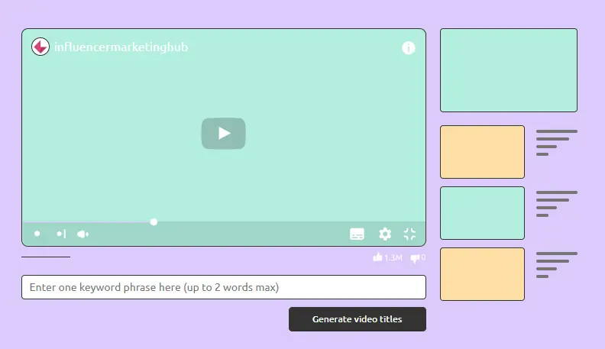The width and height of the screenshot is (605, 349).
Task: Click the Generate video titles button
Action: 357,319
